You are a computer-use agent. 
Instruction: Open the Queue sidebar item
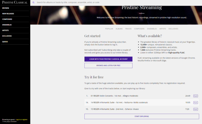5,41
